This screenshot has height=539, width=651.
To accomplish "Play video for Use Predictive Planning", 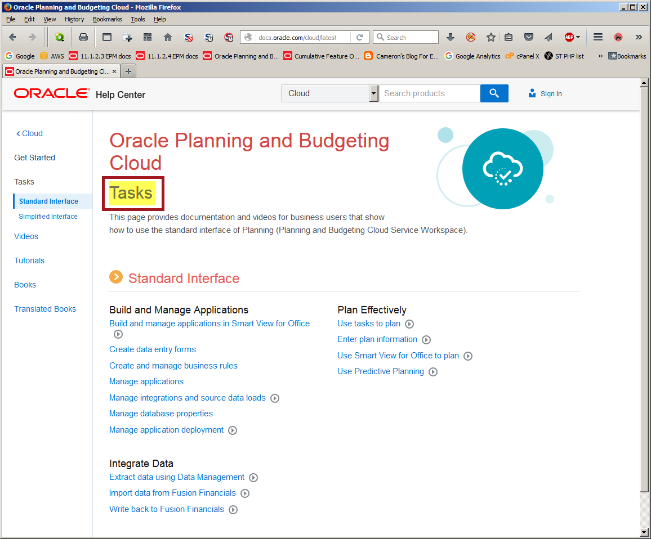I will tap(433, 372).
